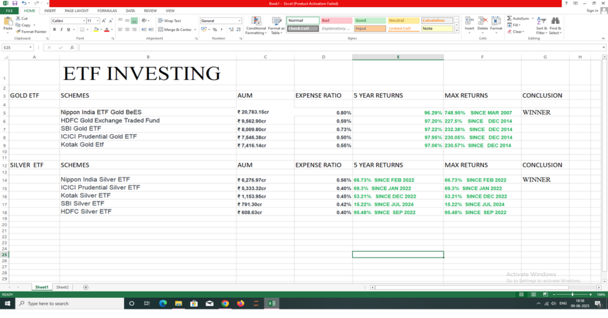The height and width of the screenshot is (318, 608).
Task: Click Insert cells icon
Action: click(x=469, y=21)
